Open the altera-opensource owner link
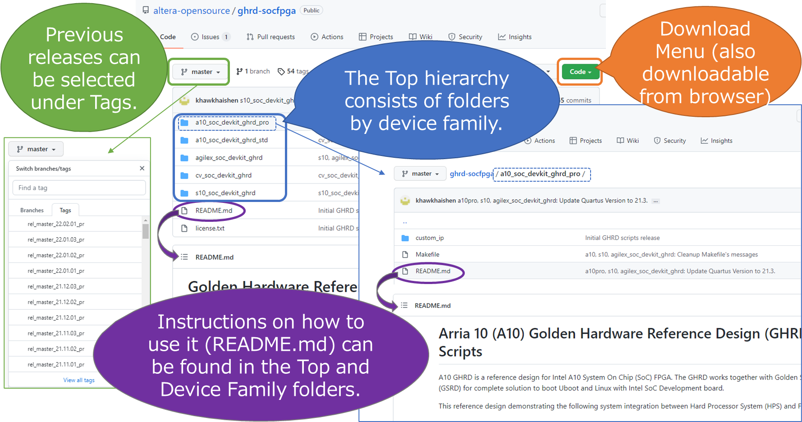 click(x=192, y=11)
